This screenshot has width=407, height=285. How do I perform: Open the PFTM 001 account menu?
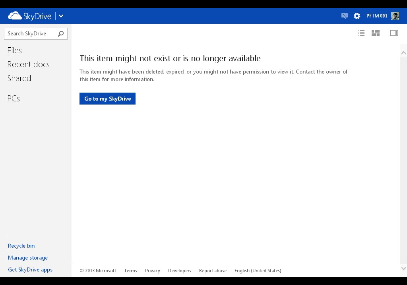(x=376, y=16)
